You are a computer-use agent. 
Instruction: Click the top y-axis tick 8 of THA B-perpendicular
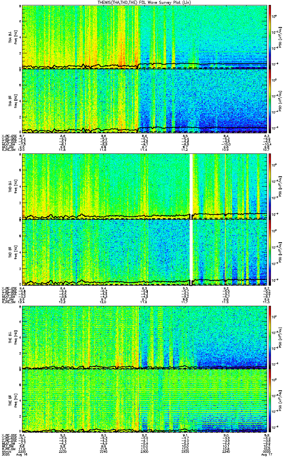point(20,7)
